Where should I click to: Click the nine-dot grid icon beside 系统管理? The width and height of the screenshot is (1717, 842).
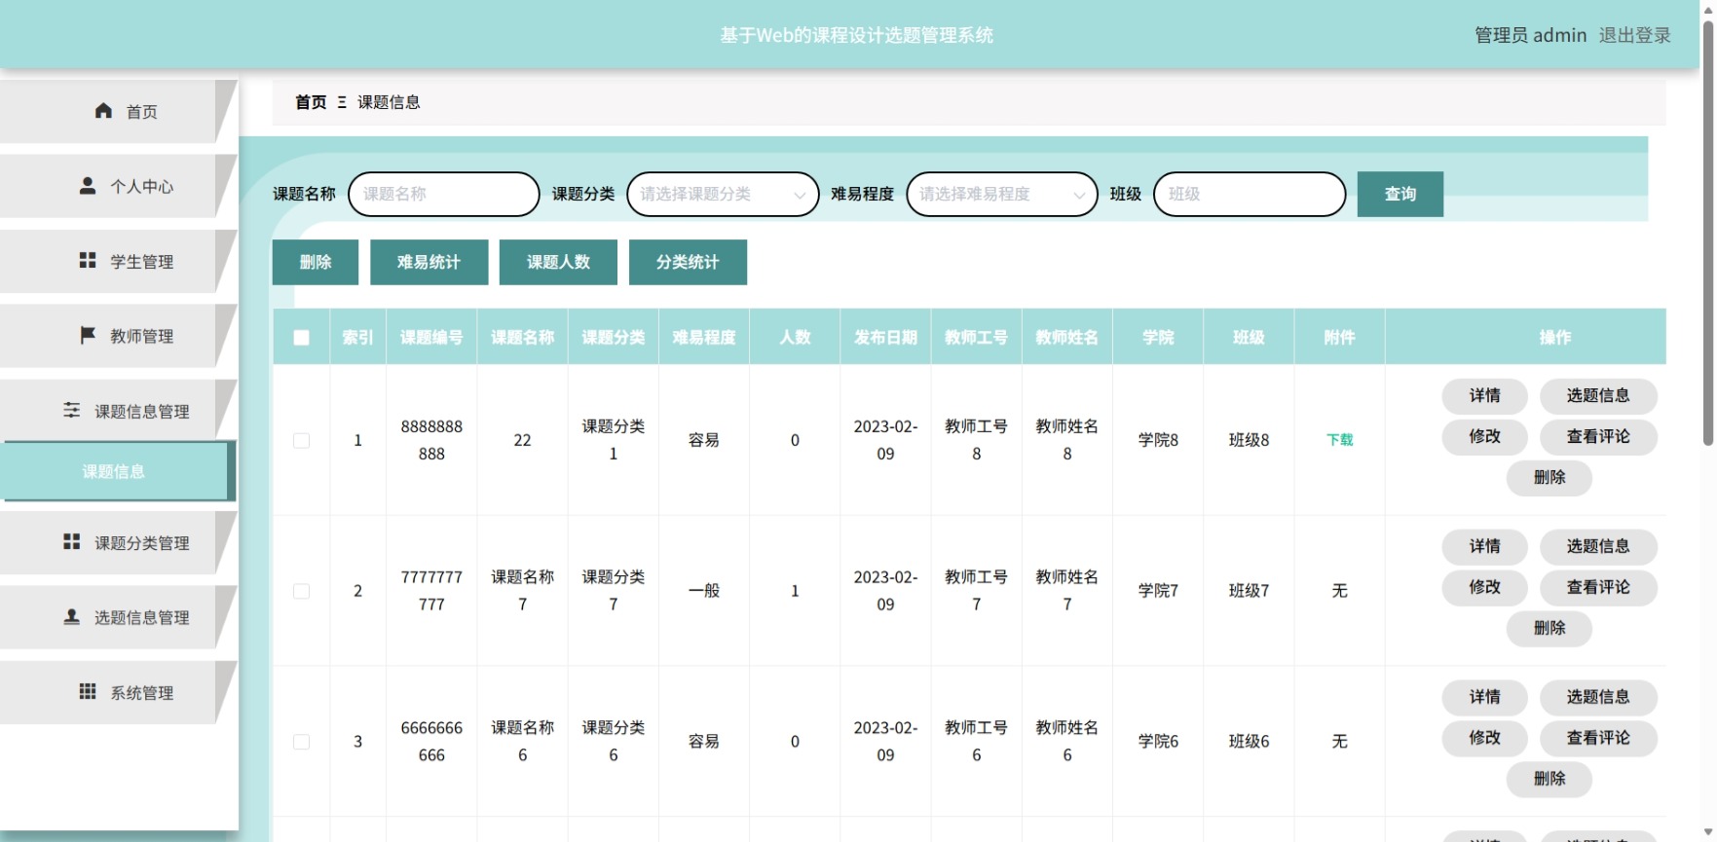(88, 691)
